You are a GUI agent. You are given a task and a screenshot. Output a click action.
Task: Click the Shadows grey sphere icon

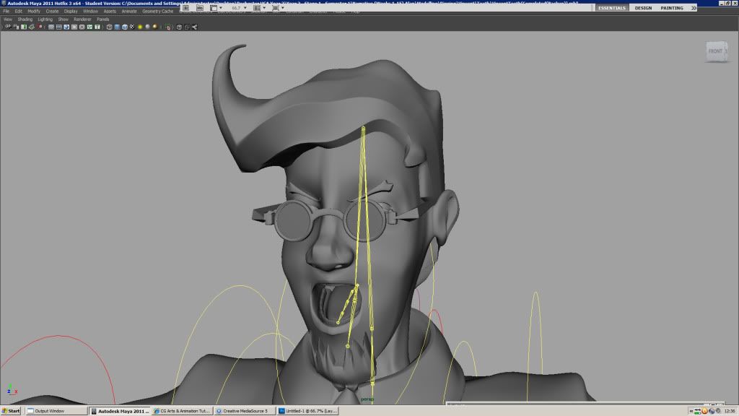tap(147, 27)
